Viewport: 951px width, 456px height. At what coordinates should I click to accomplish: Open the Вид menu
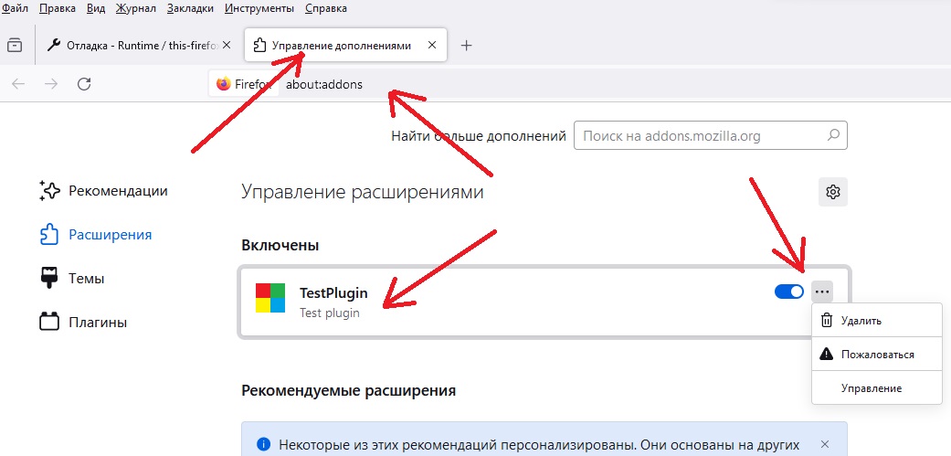coord(96,8)
